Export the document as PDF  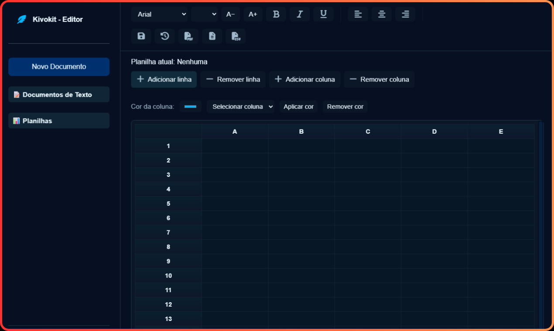coord(188,36)
